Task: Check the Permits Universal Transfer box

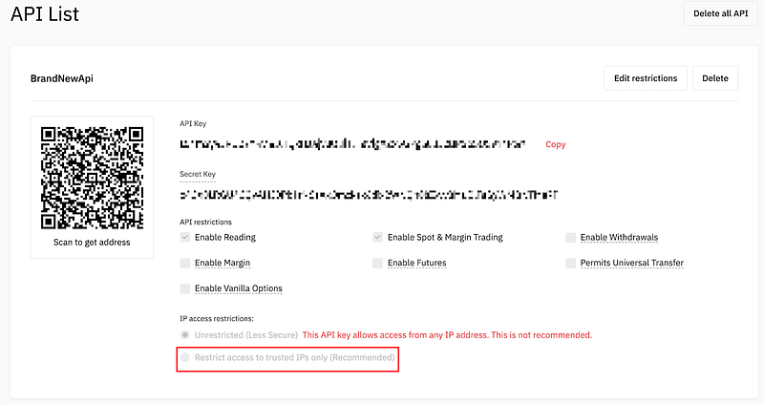Action: [x=570, y=264]
